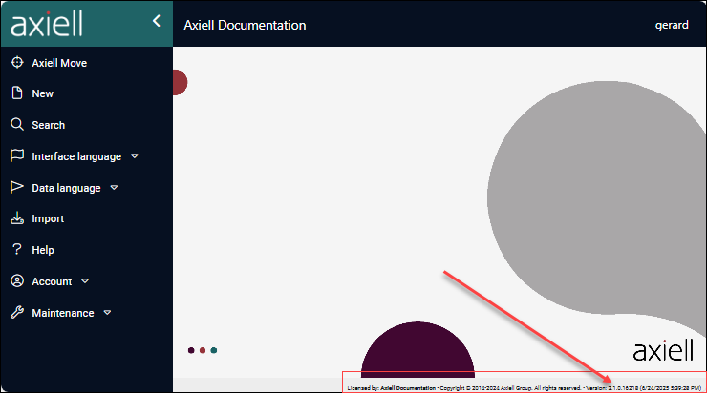
Task: Click the Search magnifying glass icon
Action: point(16,125)
